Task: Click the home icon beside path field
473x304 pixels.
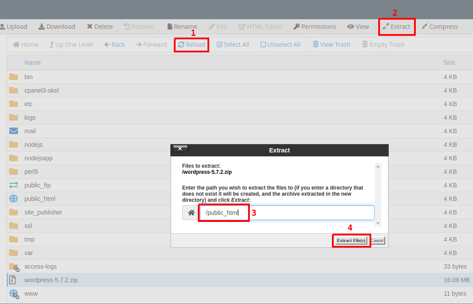Action: 191,213
